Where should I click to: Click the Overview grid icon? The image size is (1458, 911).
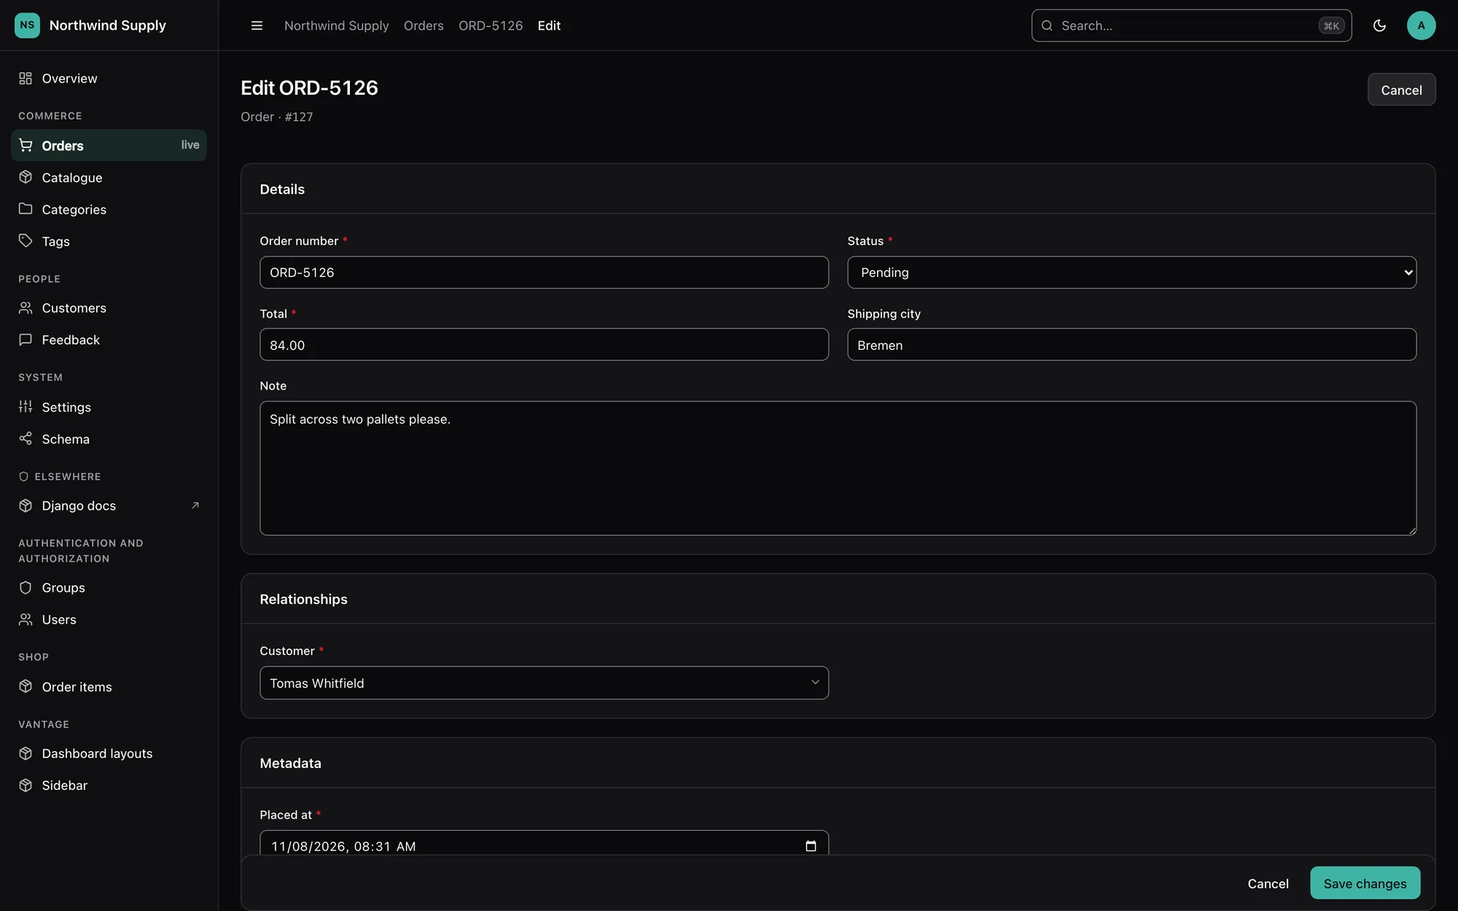(26, 78)
